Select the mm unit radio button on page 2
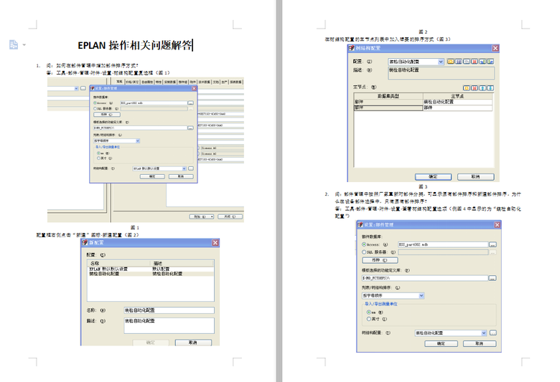This screenshot has height=382, width=560. (x=369, y=312)
